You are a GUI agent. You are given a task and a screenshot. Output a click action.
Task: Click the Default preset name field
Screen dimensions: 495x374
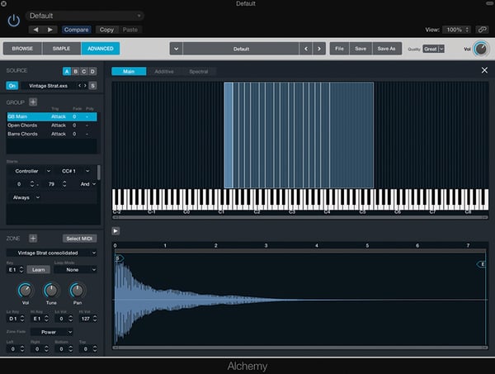[x=241, y=49]
